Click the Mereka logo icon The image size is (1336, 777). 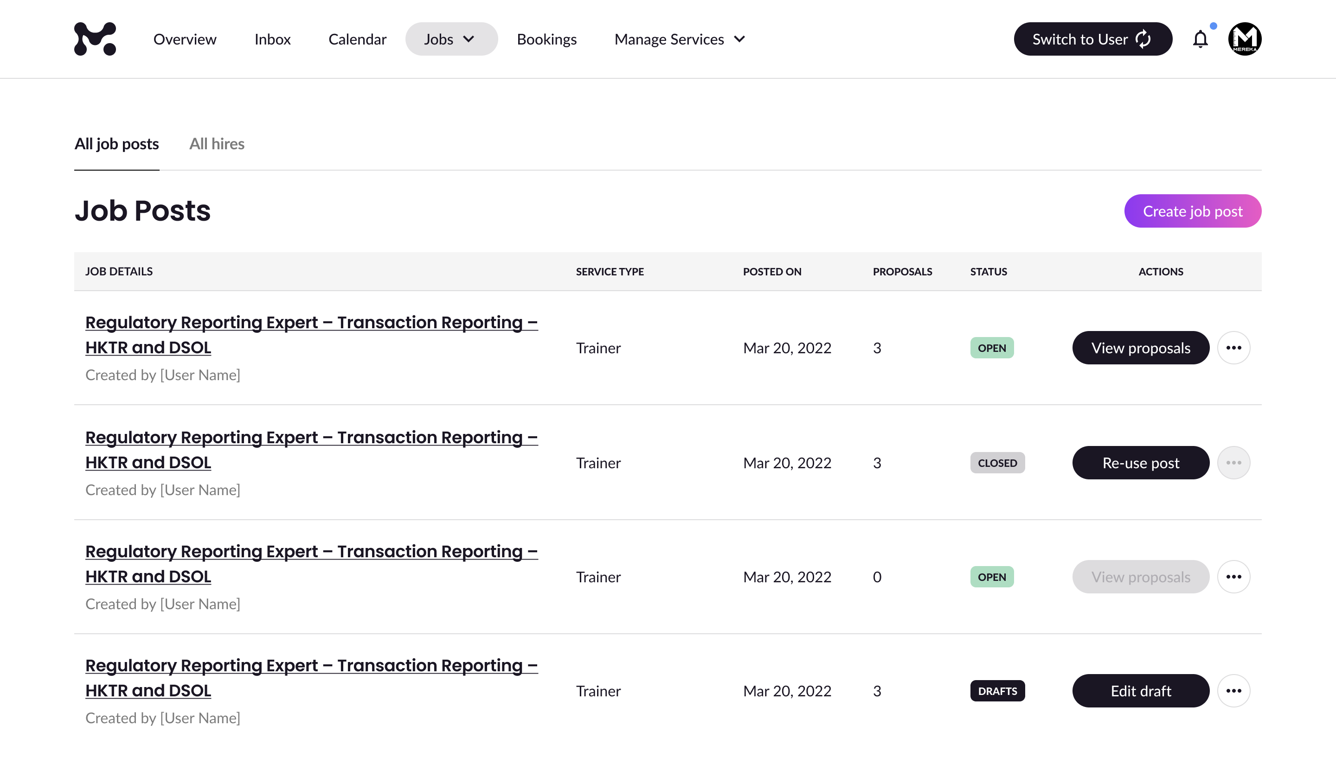(x=95, y=38)
